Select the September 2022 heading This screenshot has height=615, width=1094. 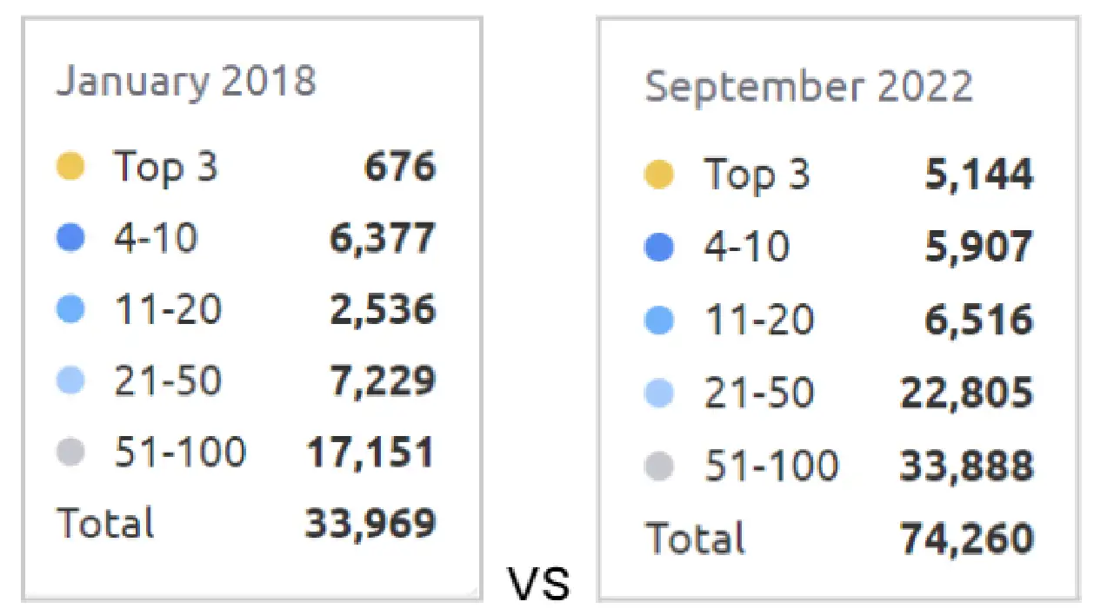808,87
